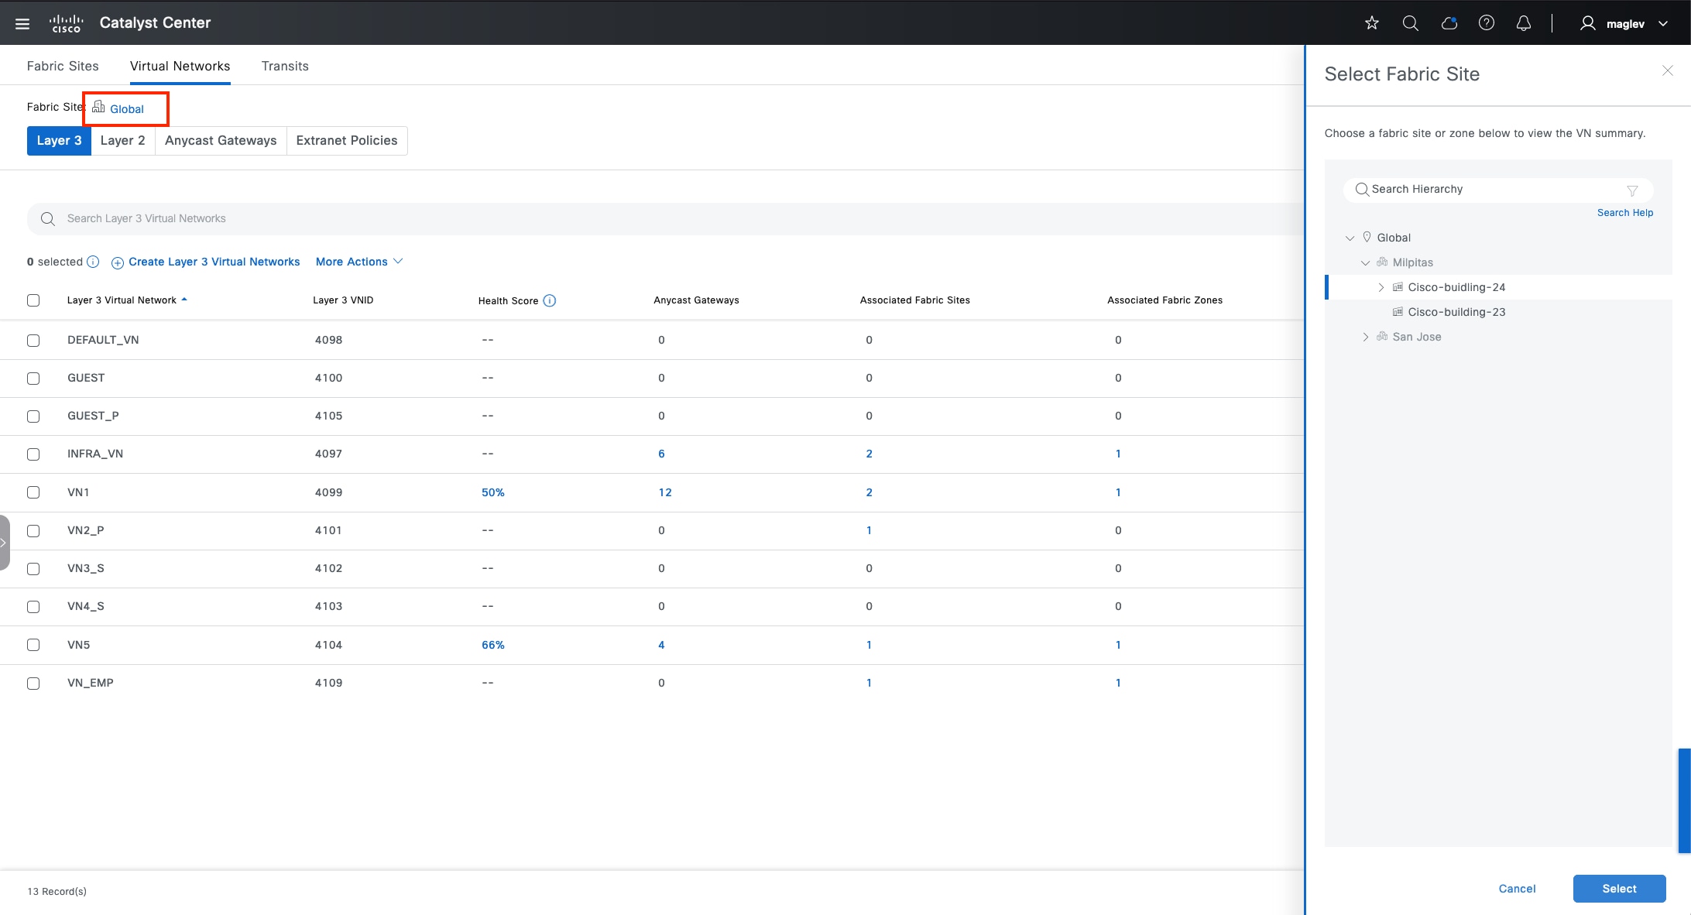Open the hamburger navigation menu

pyautogui.click(x=22, y=23)
